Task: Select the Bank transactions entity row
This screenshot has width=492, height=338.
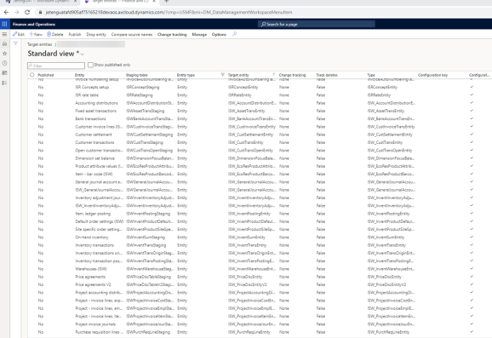Action: 260,118
